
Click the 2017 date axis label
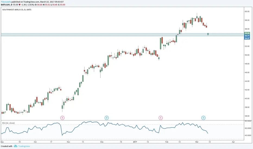[135, 142]
